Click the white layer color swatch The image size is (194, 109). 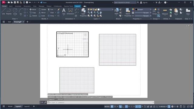tap(99, 9)
